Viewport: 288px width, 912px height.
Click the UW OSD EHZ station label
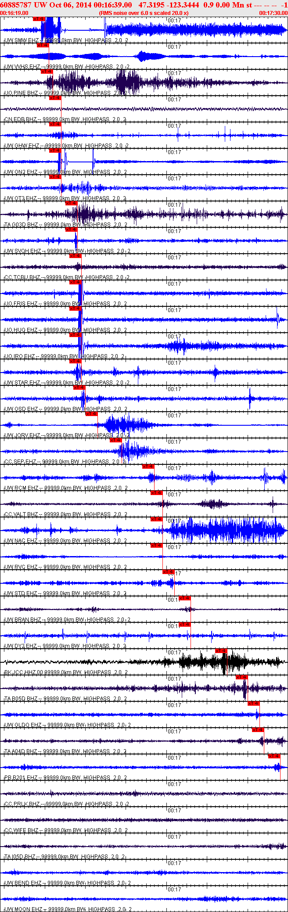tap(65, 409)
